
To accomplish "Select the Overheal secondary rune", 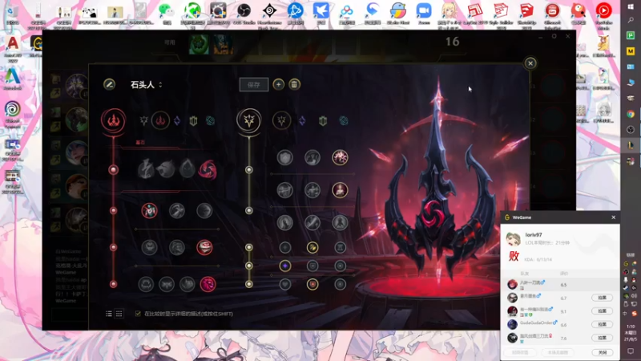I will coord(285,157).
